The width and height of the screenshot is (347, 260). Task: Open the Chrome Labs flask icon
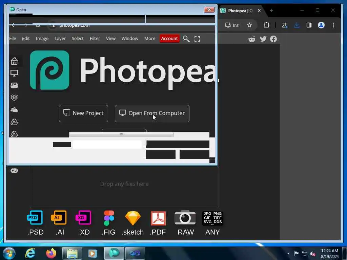284,25
